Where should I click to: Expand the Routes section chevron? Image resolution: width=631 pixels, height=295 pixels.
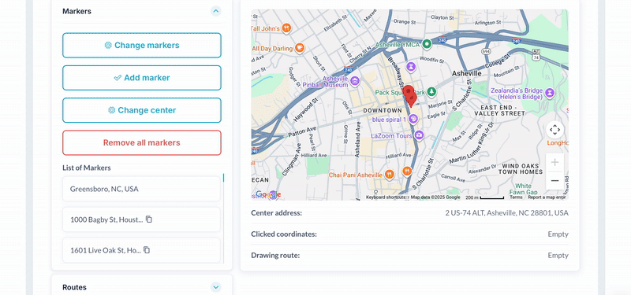coord(215,287)
